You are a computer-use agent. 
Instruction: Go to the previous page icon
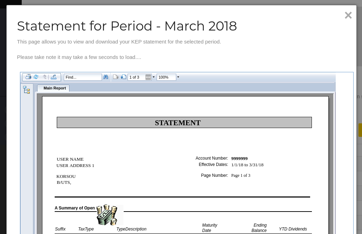(116, 77)
